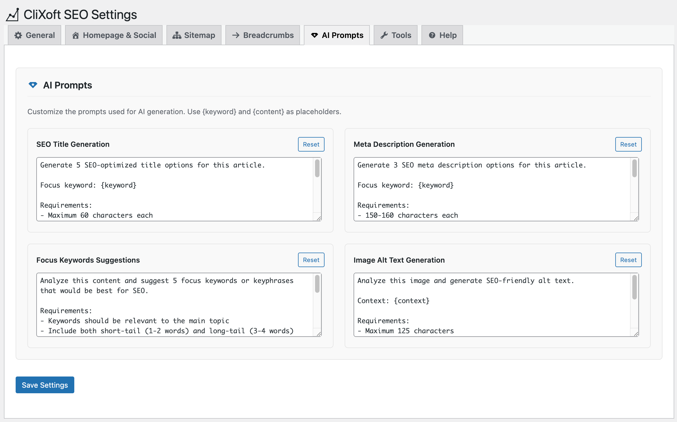677x422 pixels.
Task: Click the blue gem icon beside AI Prompts heading
Action: (x=33, y=85)
